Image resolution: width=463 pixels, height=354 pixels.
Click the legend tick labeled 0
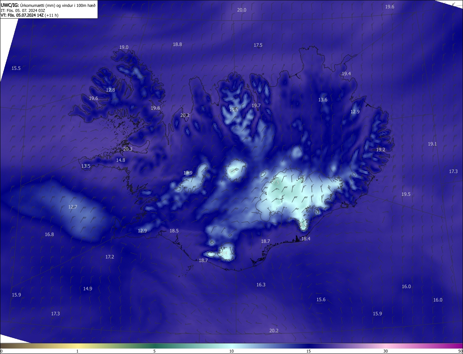(x=1, y=351)
